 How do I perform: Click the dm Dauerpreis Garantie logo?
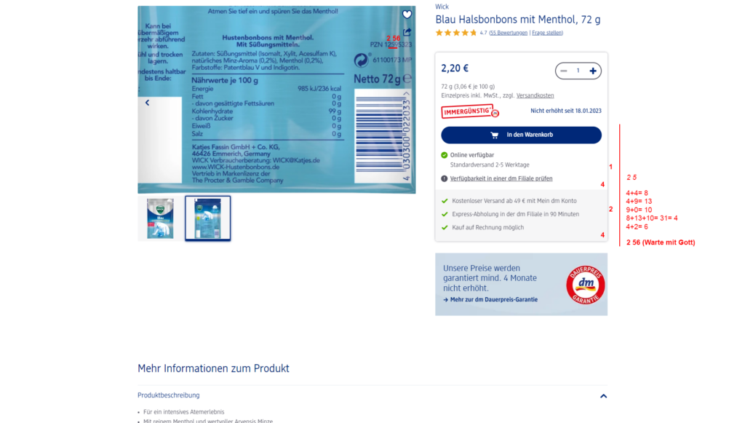[x=586, y=285]
